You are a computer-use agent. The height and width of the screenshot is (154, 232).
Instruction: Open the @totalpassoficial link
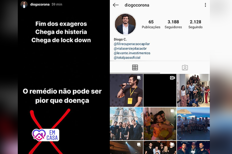coord(127,57)
